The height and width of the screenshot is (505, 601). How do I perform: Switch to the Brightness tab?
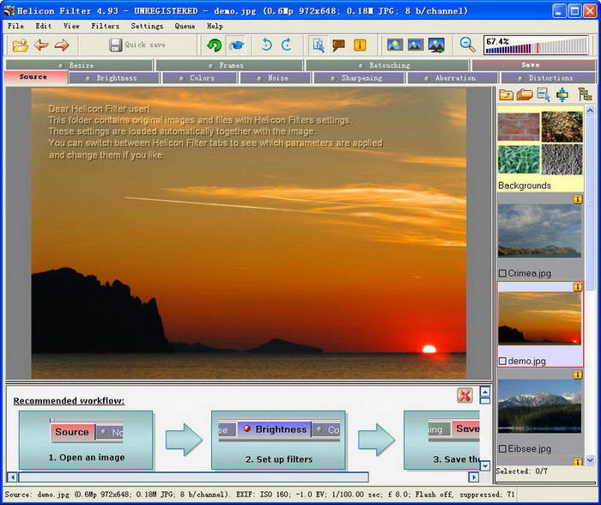(x=114, y=78)
